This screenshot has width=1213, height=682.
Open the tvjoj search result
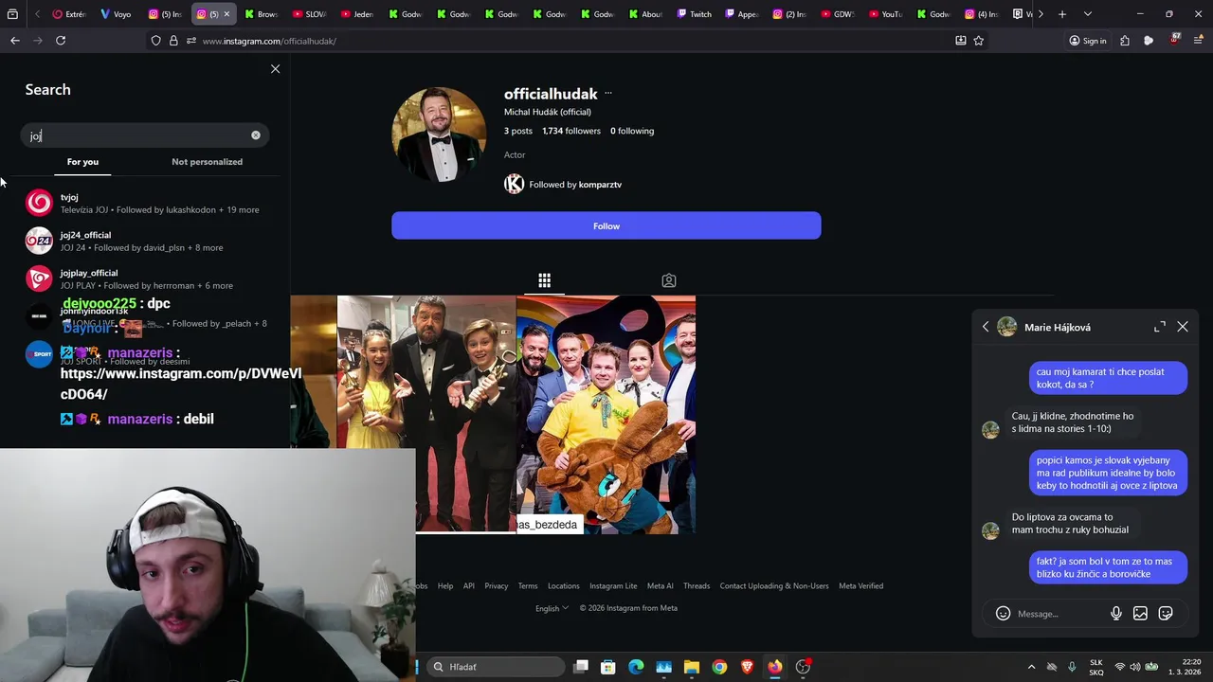[x=144, y=203]
